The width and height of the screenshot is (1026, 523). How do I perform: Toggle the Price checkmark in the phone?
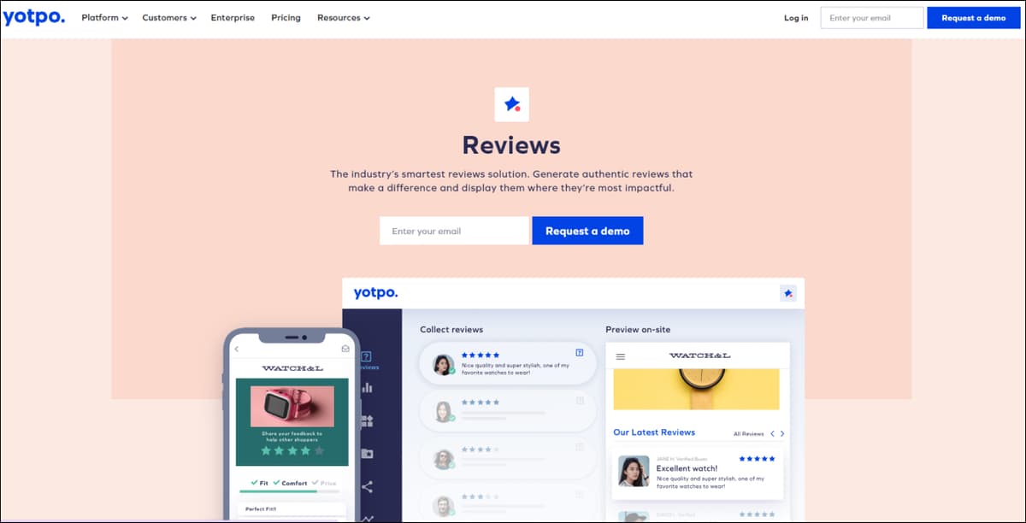pyautogui.click(x=324, y=483)
